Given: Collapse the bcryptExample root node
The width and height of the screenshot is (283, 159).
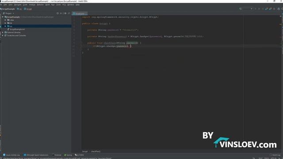Looking at the screenshot, I should [3, 17].
